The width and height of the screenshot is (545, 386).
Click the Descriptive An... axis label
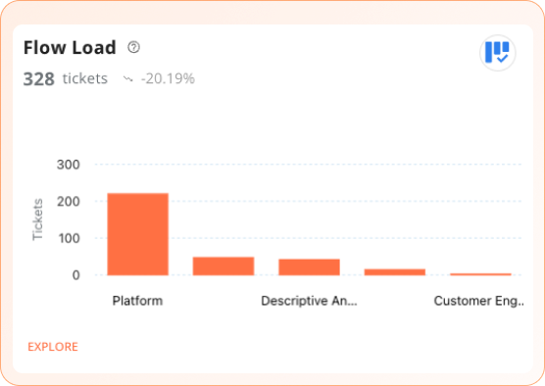pos(309,301)
